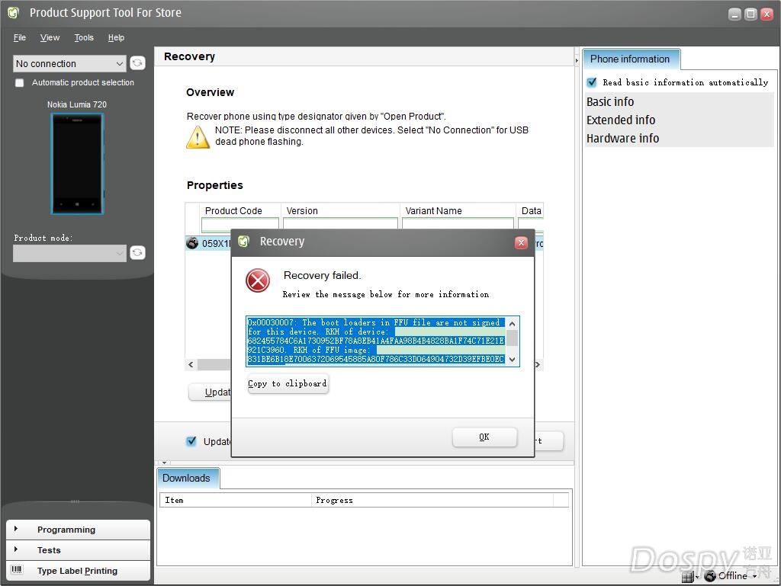Click the properties table scroll right arrow
Viewport: 781px width, 586px height.
point(538,365)
